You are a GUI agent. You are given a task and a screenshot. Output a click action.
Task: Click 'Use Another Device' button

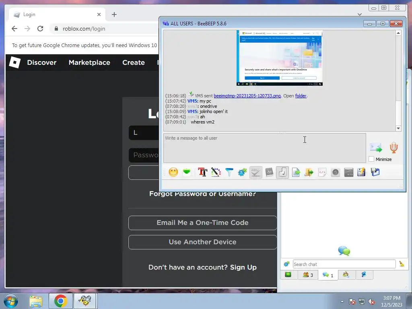203,242
